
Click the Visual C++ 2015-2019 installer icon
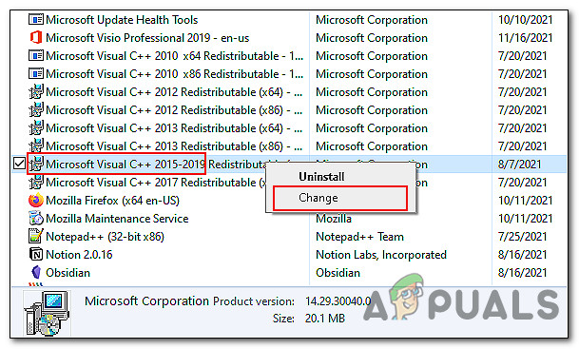(36, 165)
